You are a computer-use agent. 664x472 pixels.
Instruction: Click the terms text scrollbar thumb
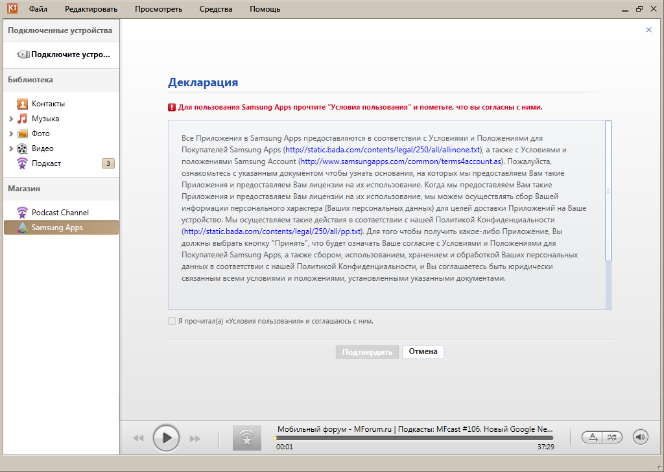pos(608,191)
